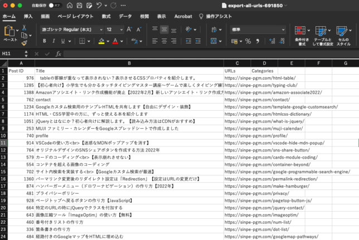The width and height of the screenshot is (359, 240).
Task: Click the Decrease Decimal icon
Action: [x=282, y=41]
